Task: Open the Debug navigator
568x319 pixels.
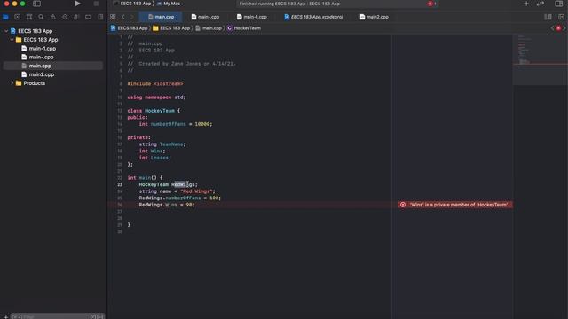Action: tap(76, 17)
